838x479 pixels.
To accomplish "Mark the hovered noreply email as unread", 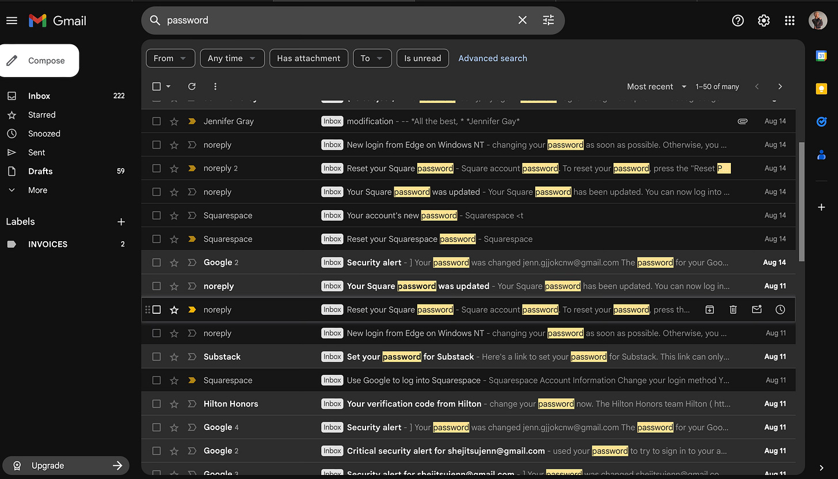I will click(x=757, y=310).
